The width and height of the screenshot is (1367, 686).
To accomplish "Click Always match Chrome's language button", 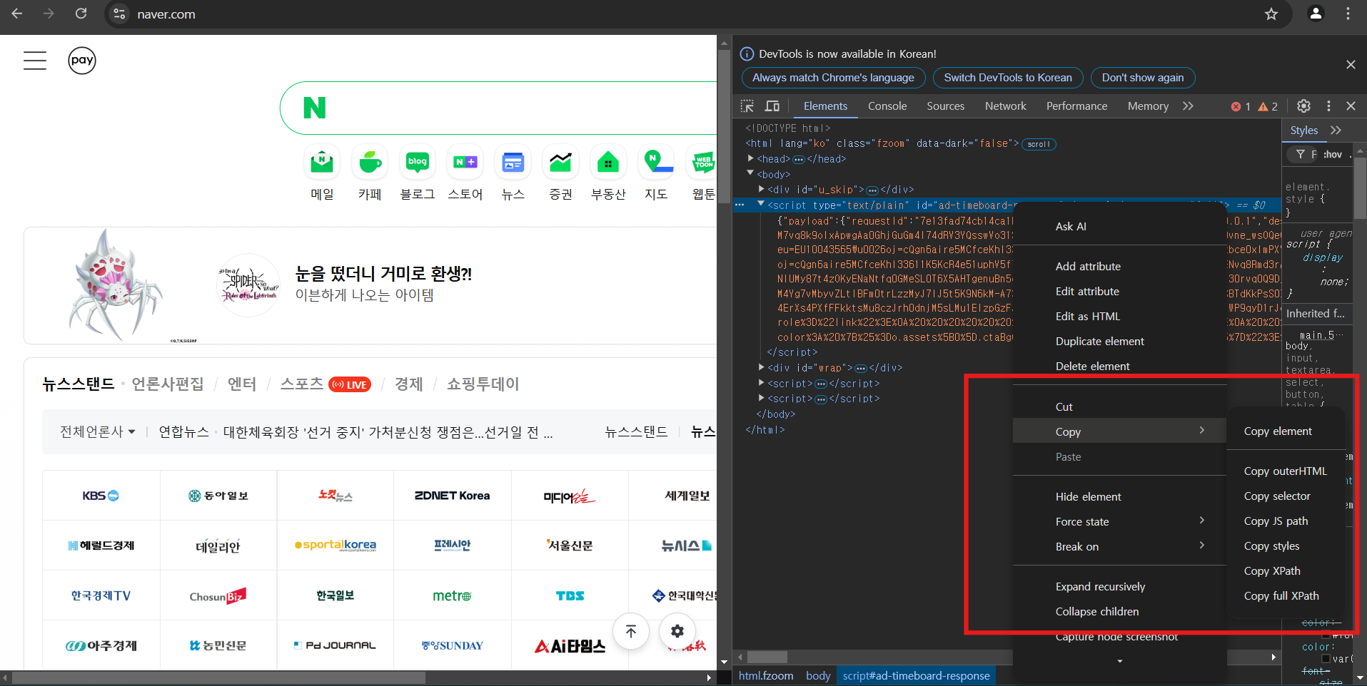I will click(x=833, y=78).
